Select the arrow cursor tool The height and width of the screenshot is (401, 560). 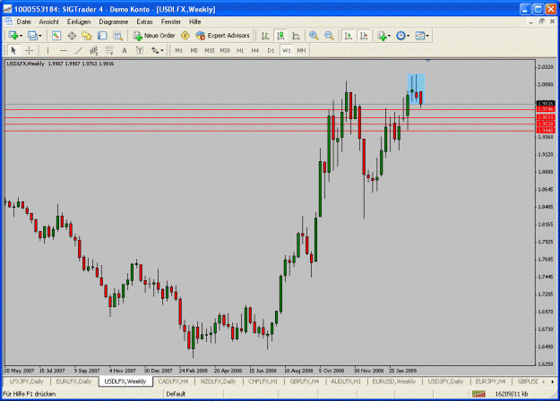(13, 51)
